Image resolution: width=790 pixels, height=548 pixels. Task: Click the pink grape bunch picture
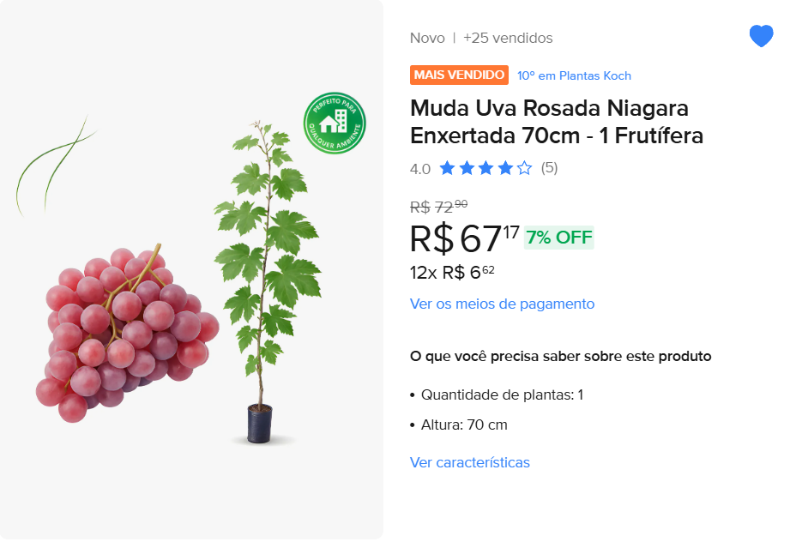click(124, 334)
